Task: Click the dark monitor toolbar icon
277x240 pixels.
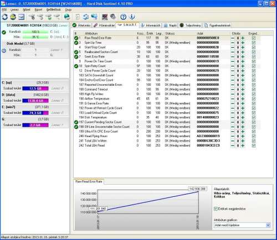Action: (x=105, y=17)
